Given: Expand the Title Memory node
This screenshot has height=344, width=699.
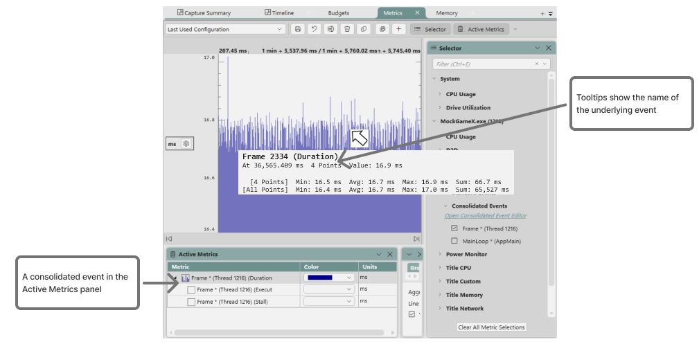Looking at the screenshot, I should pyautogui.click(x=439, y=295).
